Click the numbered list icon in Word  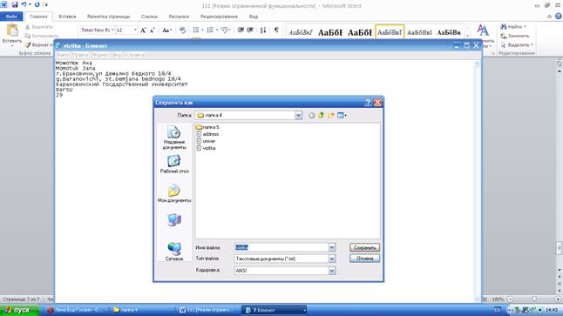[x=210, y=30]
